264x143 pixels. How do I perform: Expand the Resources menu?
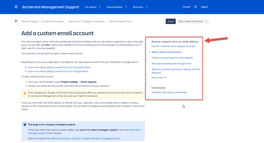[x=140, y=7]
